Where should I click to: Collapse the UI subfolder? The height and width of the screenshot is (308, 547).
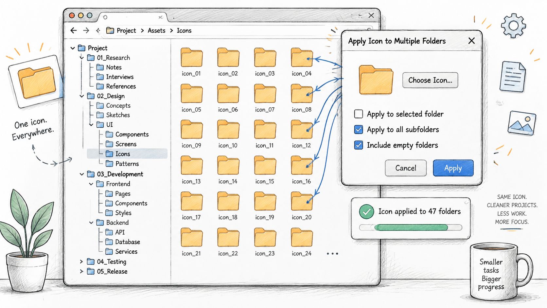tap(91, 125)
